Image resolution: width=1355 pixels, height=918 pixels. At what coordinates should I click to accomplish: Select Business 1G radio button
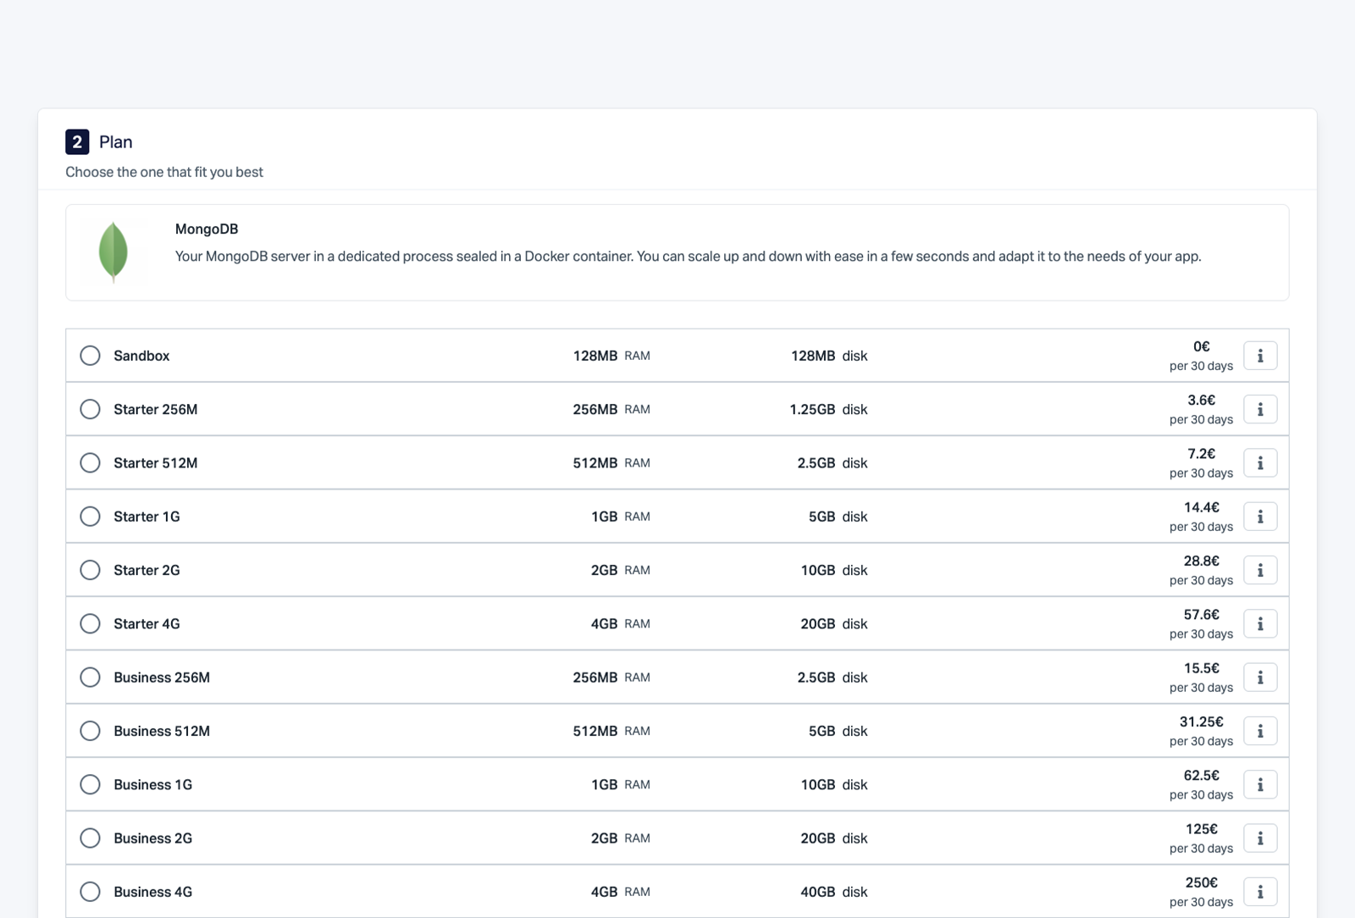tap(90, 785)
